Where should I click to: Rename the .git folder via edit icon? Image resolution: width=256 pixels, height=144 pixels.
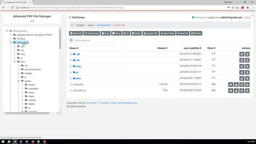[x=242, y=54]
